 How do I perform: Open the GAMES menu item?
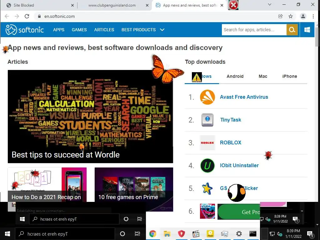click(79, 30)
